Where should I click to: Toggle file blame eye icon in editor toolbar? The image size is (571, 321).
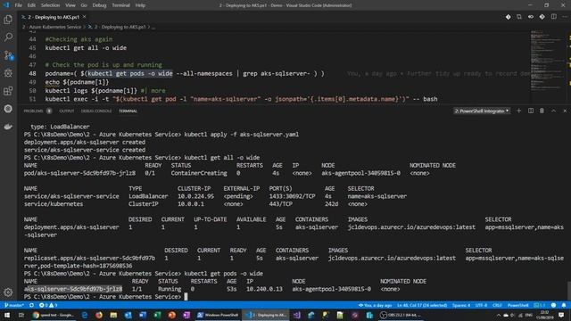point(531,17)
